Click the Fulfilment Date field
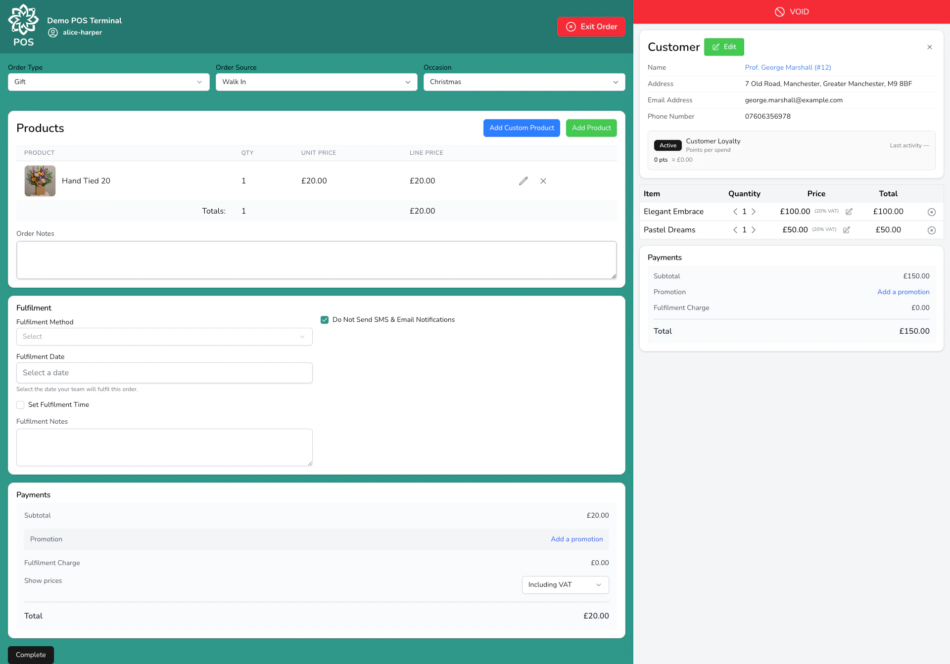Viewport: 950px width, 664px height. (164, 373)
